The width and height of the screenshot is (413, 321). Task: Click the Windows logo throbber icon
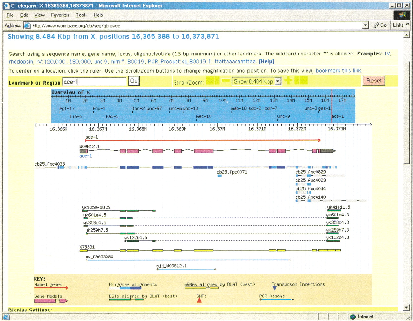coord(402,15)
